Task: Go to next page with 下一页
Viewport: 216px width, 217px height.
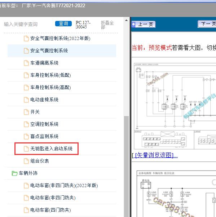Action: tap(207, 24)
